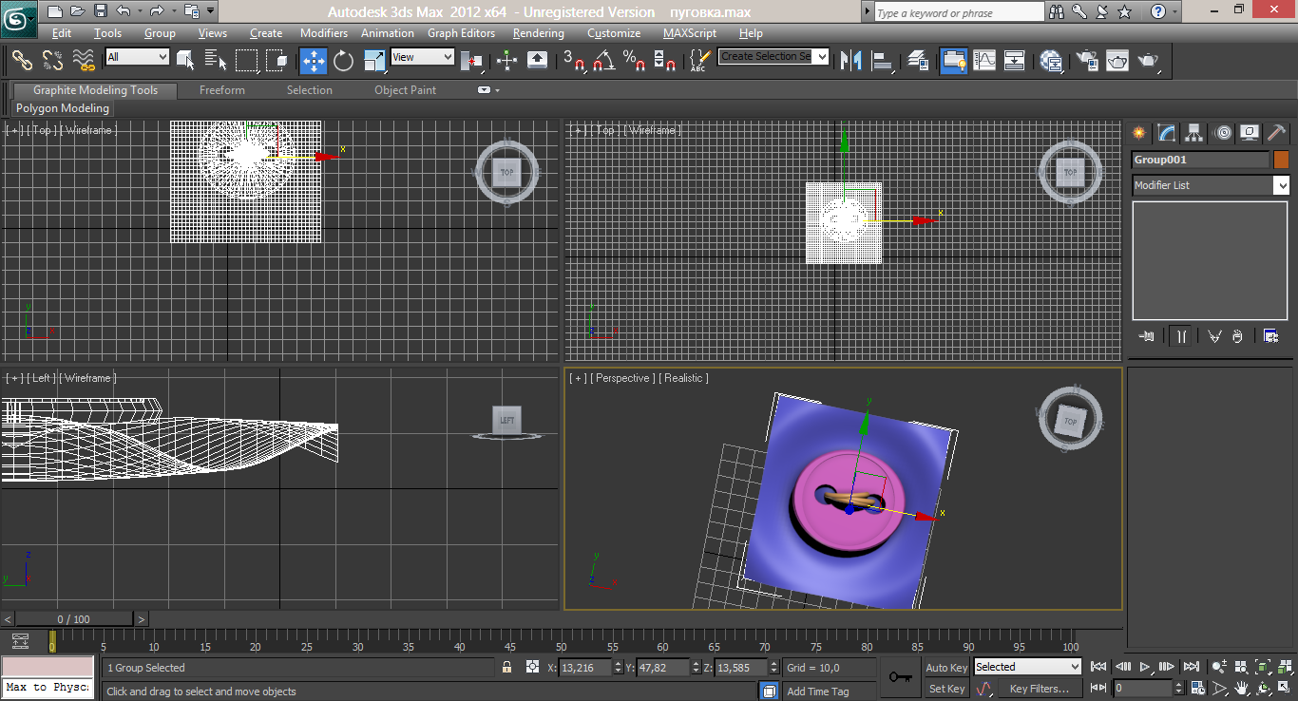Toggle the Angle Snap button
The image size is (1298, 701).
click(x=604, y=61)
